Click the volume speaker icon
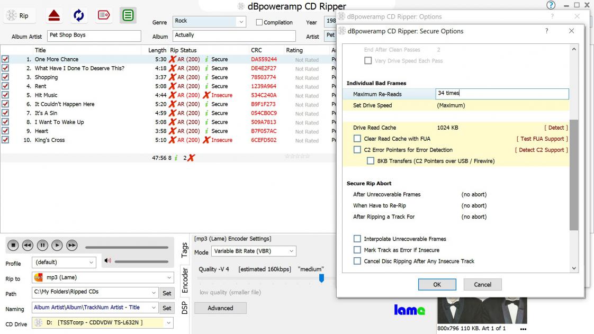This screenshot has width=594, height=334. 107,260
